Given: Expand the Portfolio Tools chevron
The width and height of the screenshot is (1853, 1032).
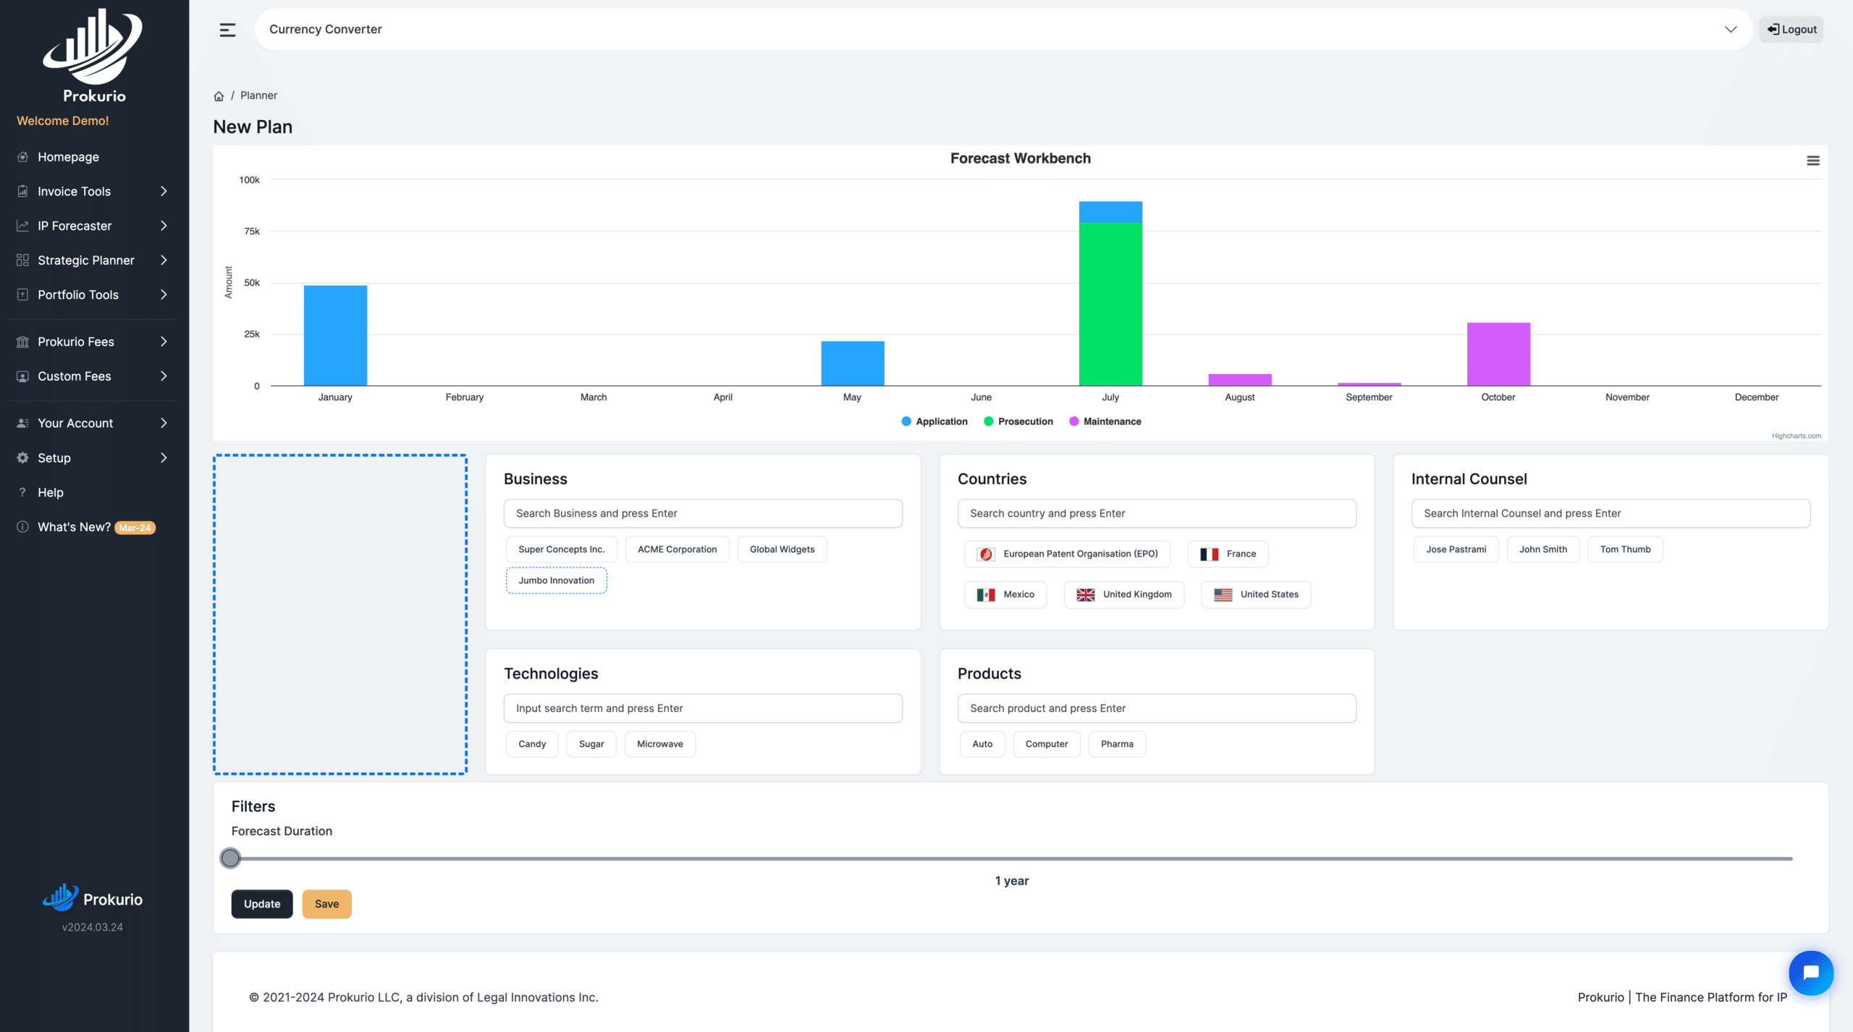Looking at the screenshot, I should coord(164,295).
